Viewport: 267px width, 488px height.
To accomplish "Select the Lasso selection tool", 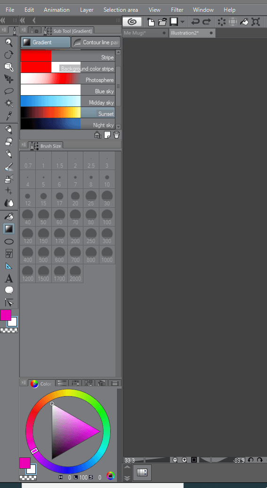I will (x=9, y=91).
